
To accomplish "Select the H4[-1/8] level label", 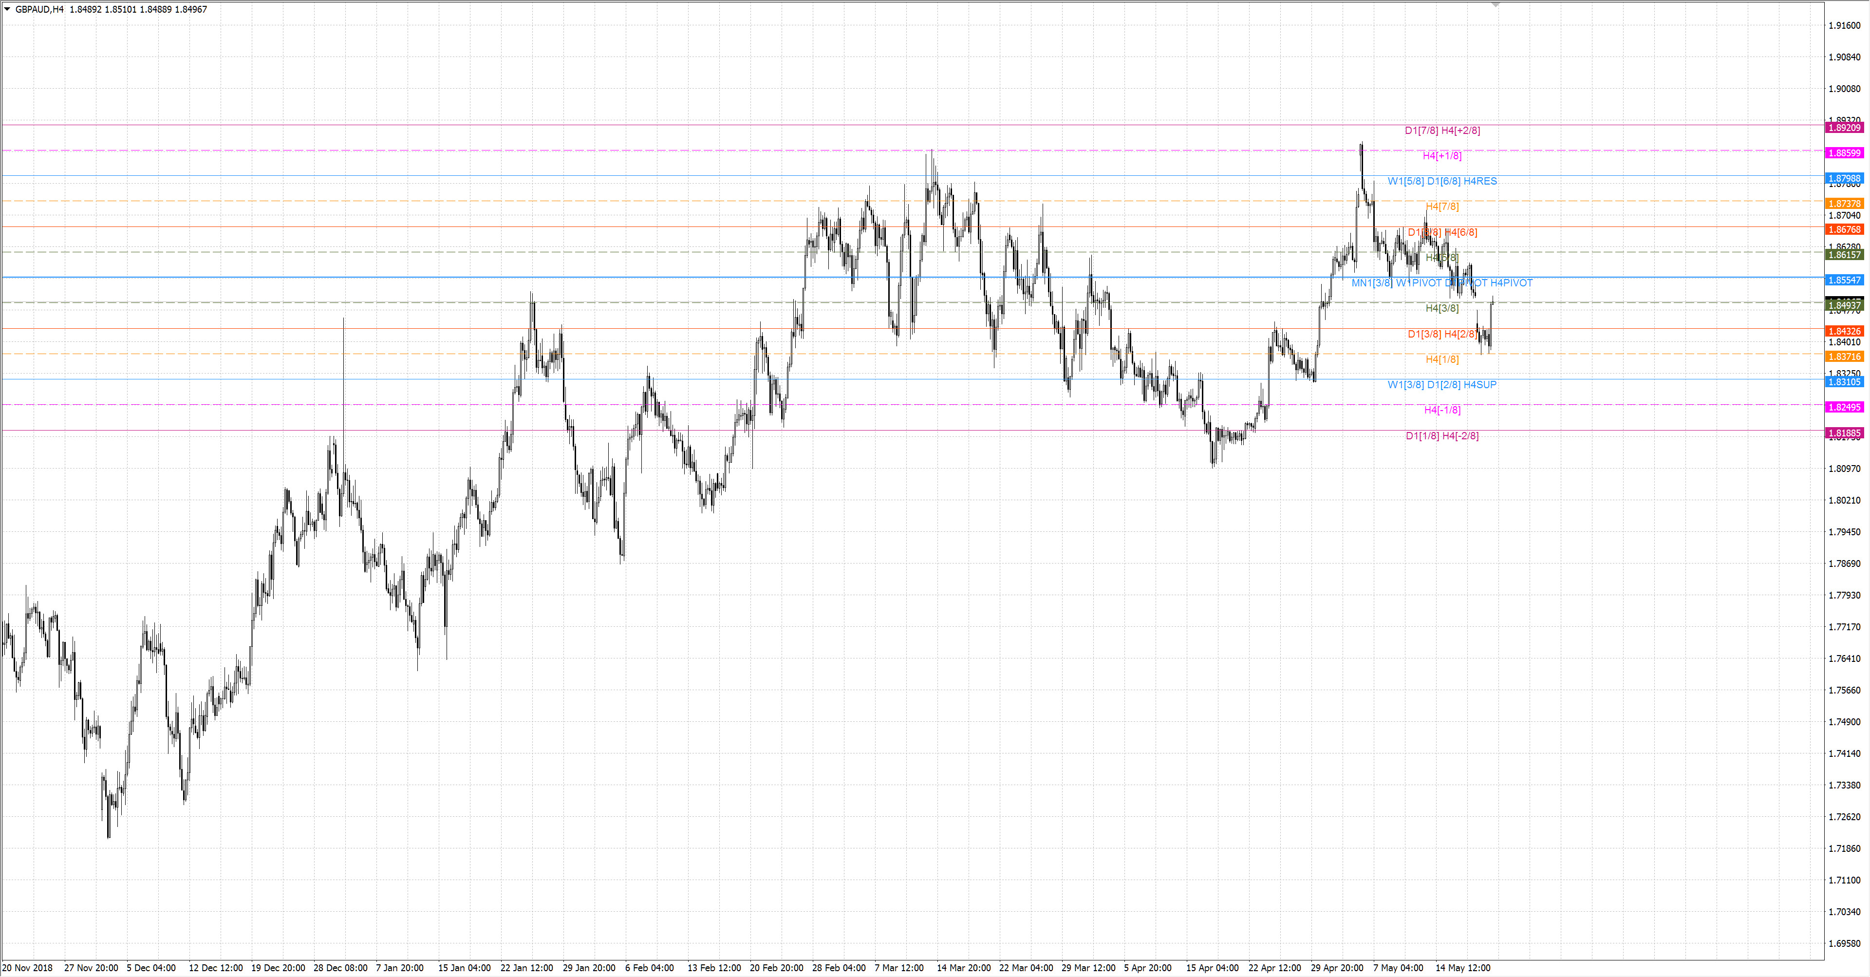I will 1441,410.
